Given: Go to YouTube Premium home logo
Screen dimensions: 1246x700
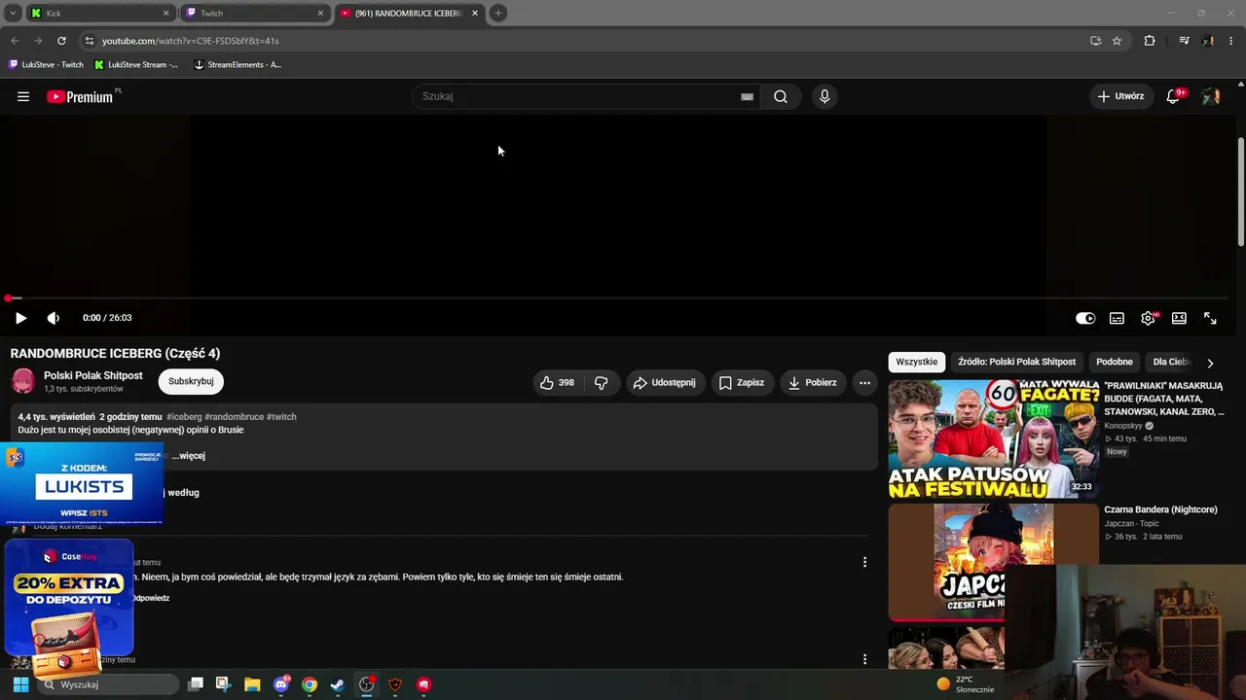Looking at the screenshot, I should point(83,96).
